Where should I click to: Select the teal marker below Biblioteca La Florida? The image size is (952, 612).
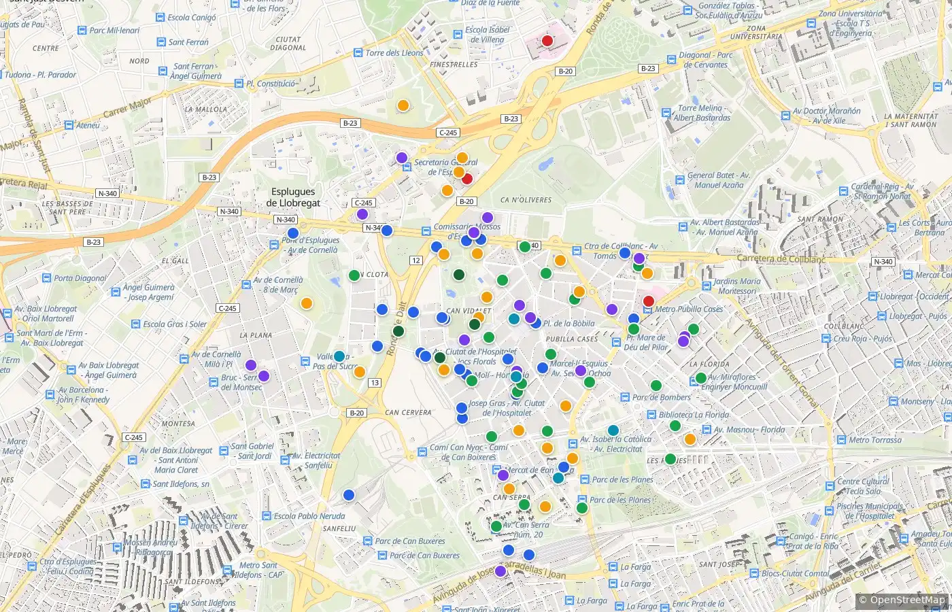click(613, 430)
